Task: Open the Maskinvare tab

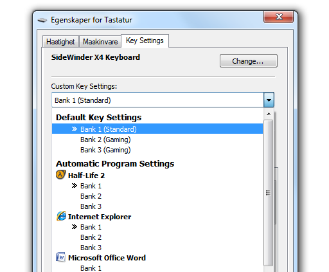Action: click(x=100, y=42)
